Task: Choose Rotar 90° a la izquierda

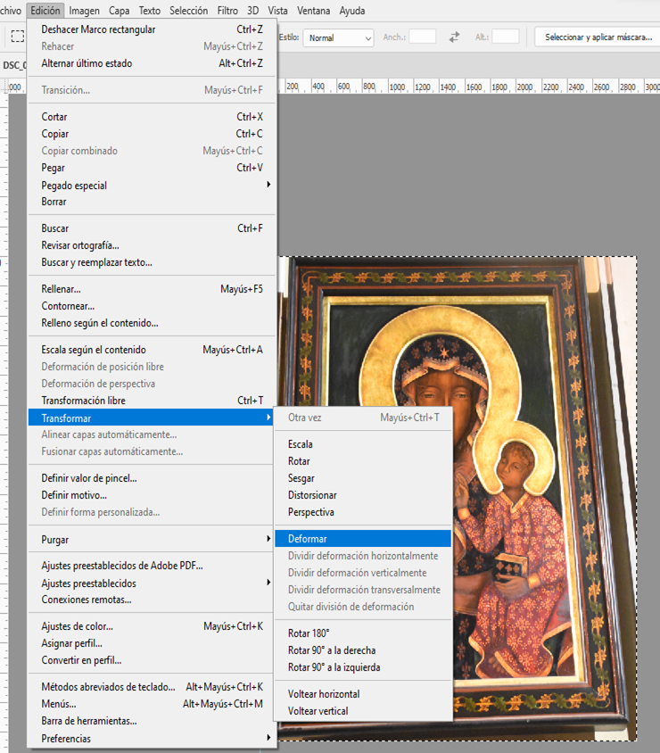Action: click(363, 667)
